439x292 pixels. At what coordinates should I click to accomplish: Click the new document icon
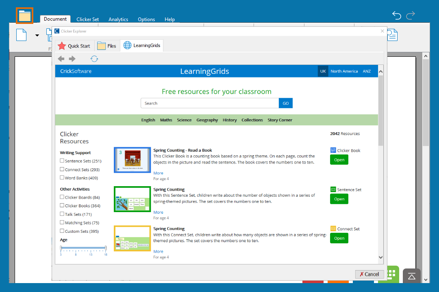pyautogui.click(x=22, y=35)
